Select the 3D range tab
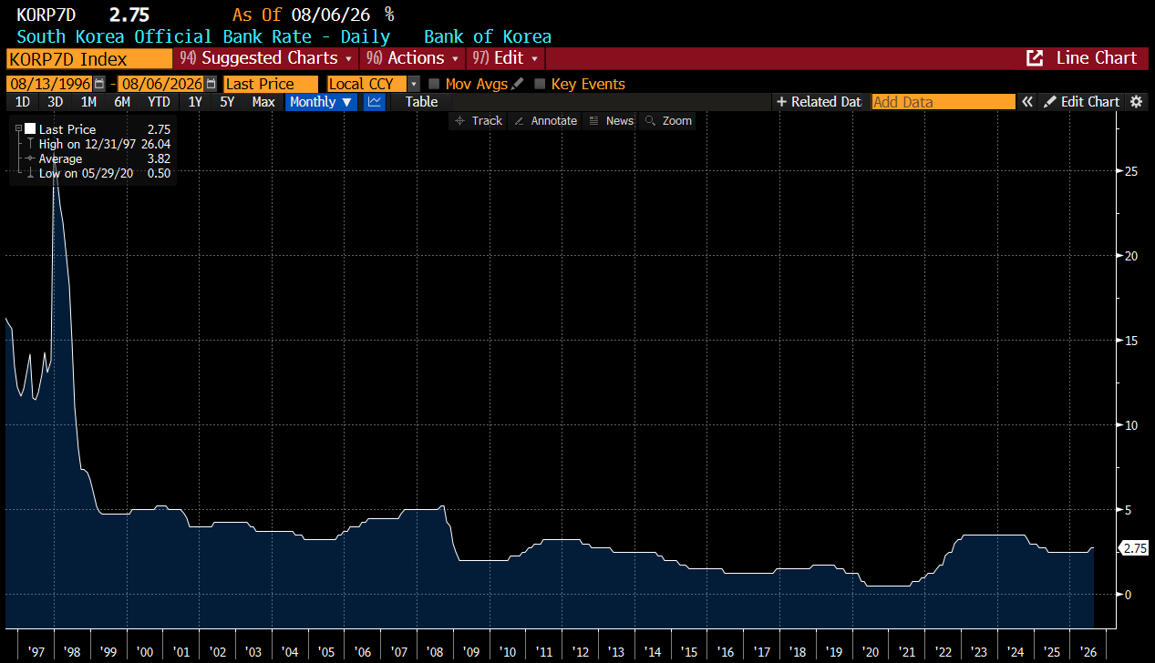The image size is (1155, 663). tap(56, 102)
